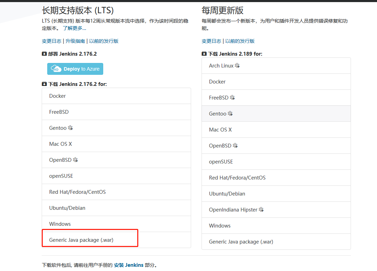
Task: Click download icon before '部署 Jenkins 2.176.2'
Action: point(44,54)
